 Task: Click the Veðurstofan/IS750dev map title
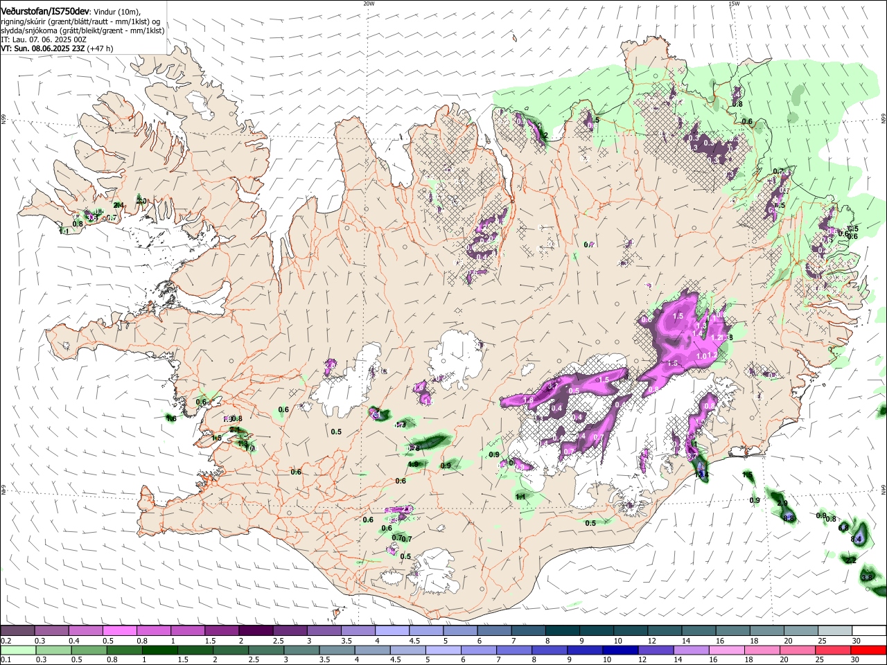click(45, 11)
